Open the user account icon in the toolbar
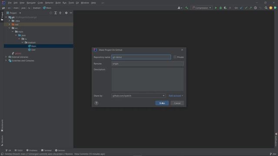Image resolution: width=278 pixels, height=156 pixels. [x=179, y=8]
